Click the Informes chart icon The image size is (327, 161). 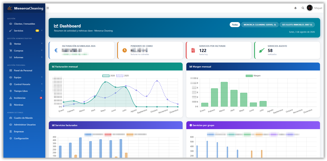pos(11,57)
